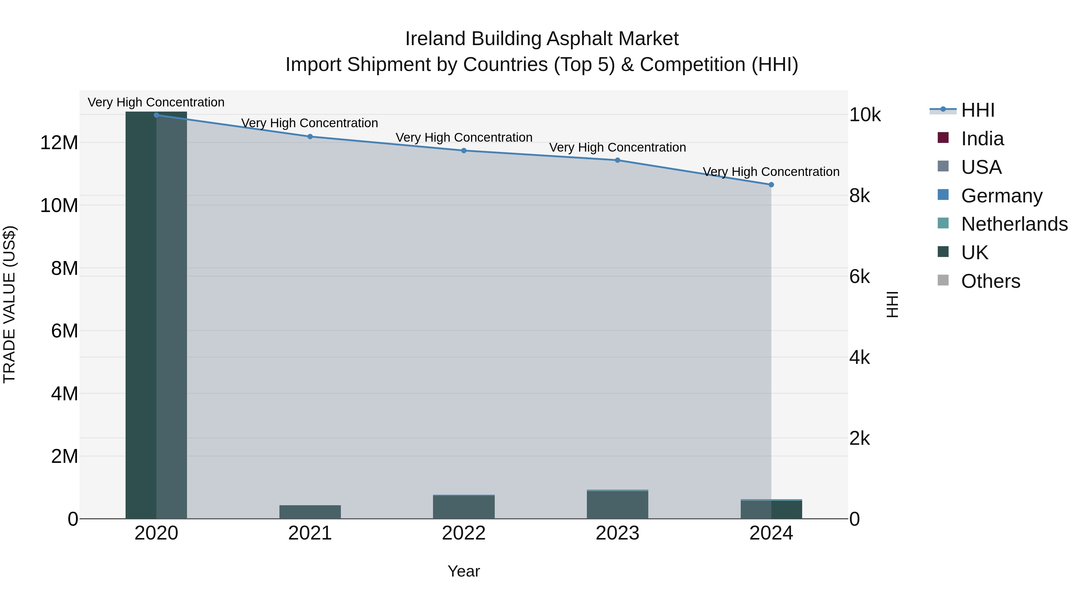Toggle the HHI legend label
The height and width of the screenshot is (609, 1084).
pyautogui.click(x=978, y=110)
